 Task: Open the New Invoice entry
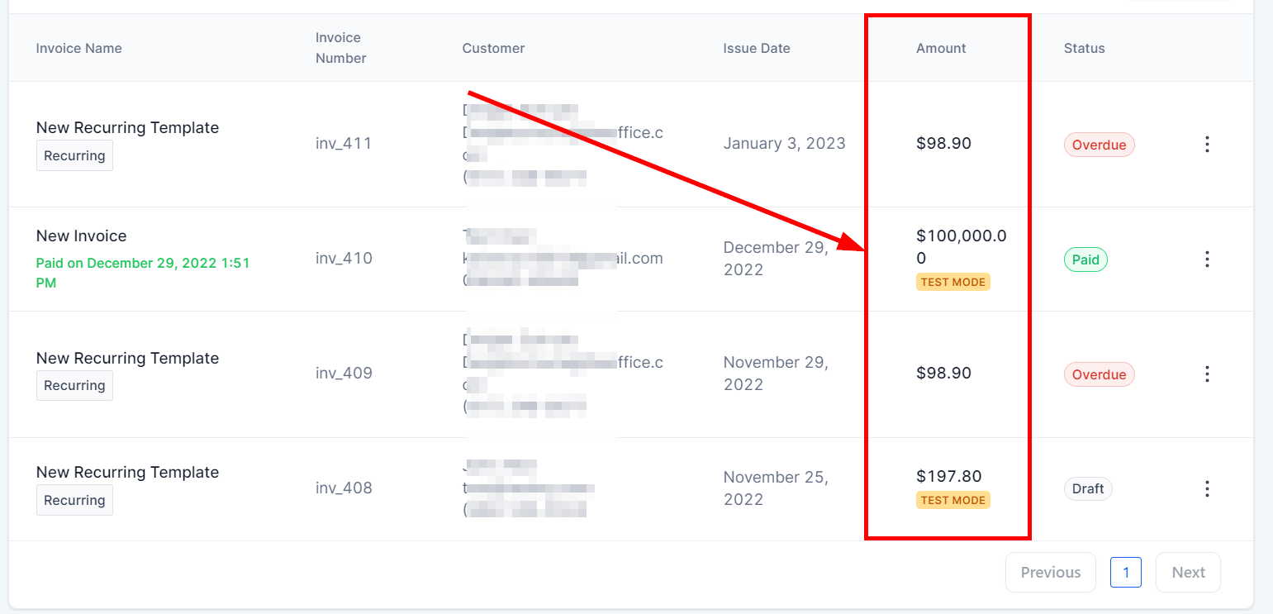coord(82,236)
